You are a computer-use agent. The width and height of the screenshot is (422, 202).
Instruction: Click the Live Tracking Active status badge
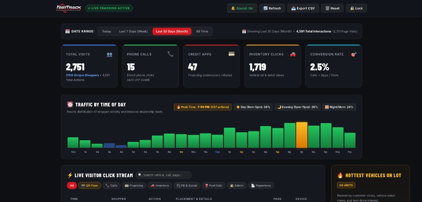click(109, 8)
